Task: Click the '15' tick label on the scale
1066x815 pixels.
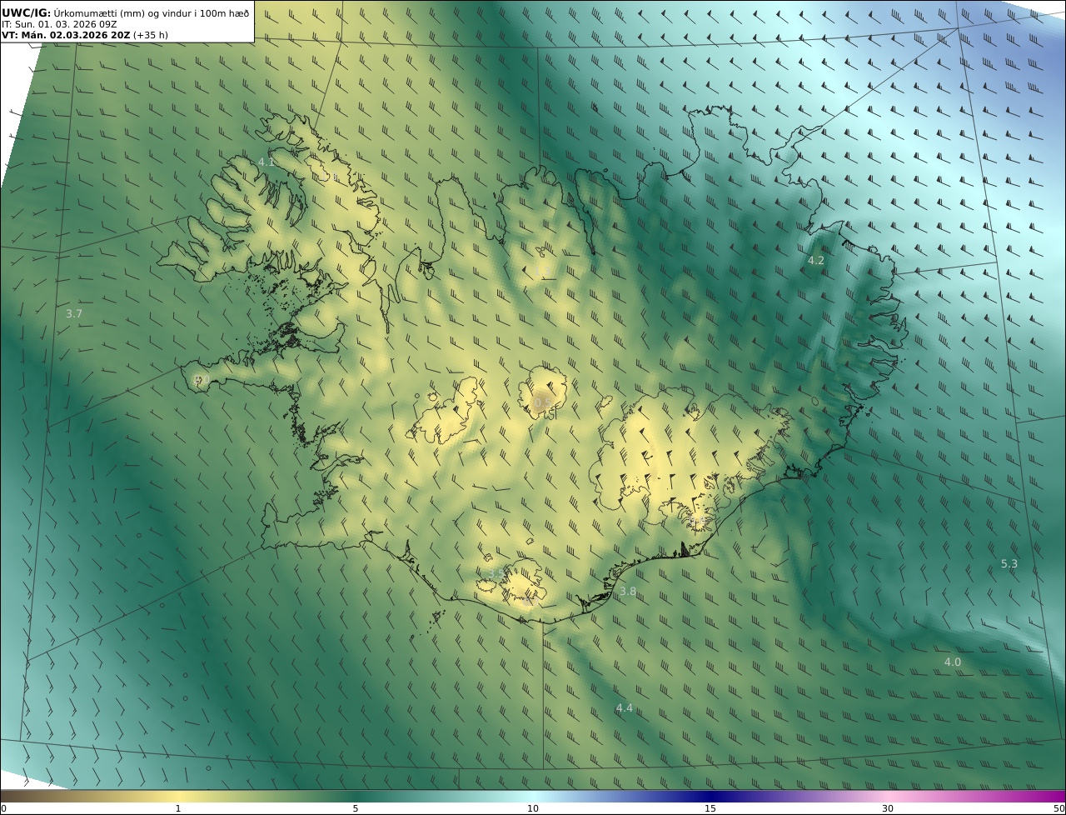Action: pyautogui.click(x=710, y=808)
